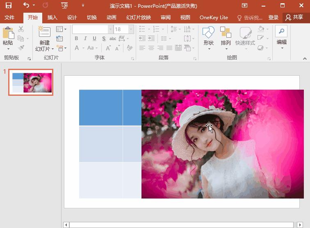Click the Undo arrow in the title bar
Viewport: 310px width, 228px height.
coord(26,6)
